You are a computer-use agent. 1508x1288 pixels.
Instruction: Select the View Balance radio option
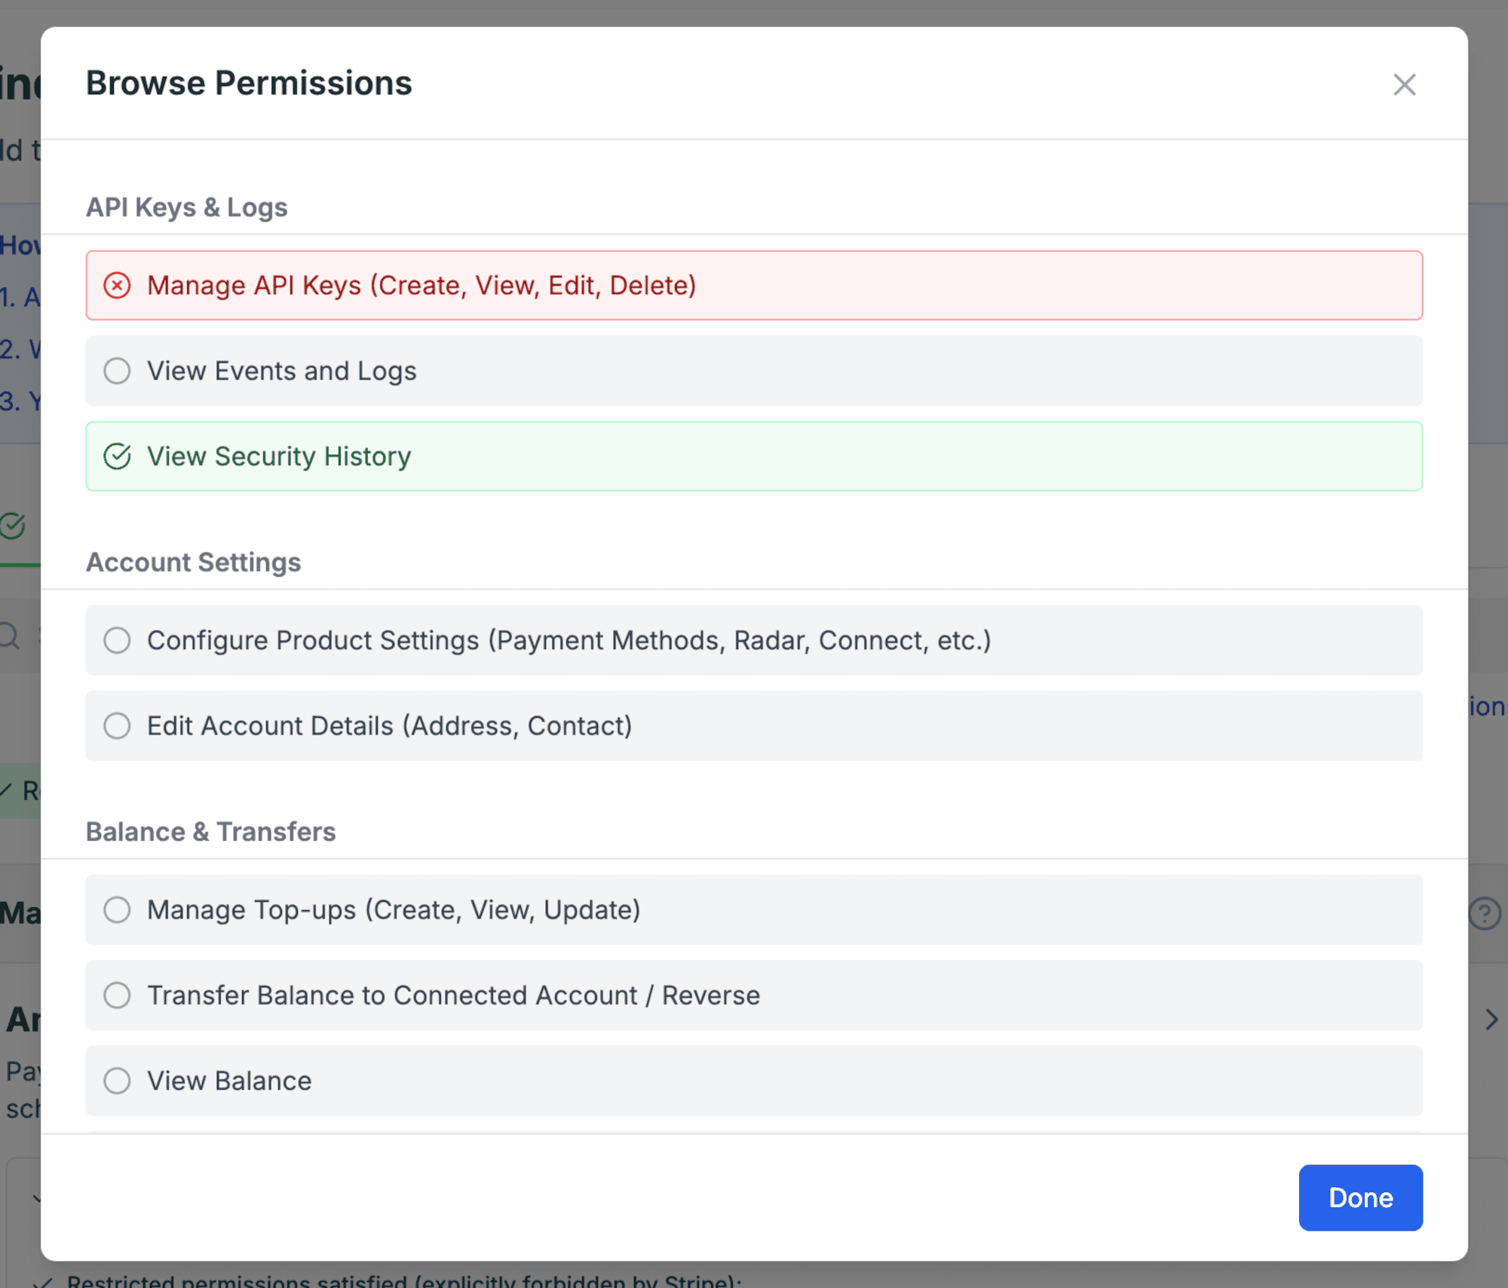(x=117, y=1081)
